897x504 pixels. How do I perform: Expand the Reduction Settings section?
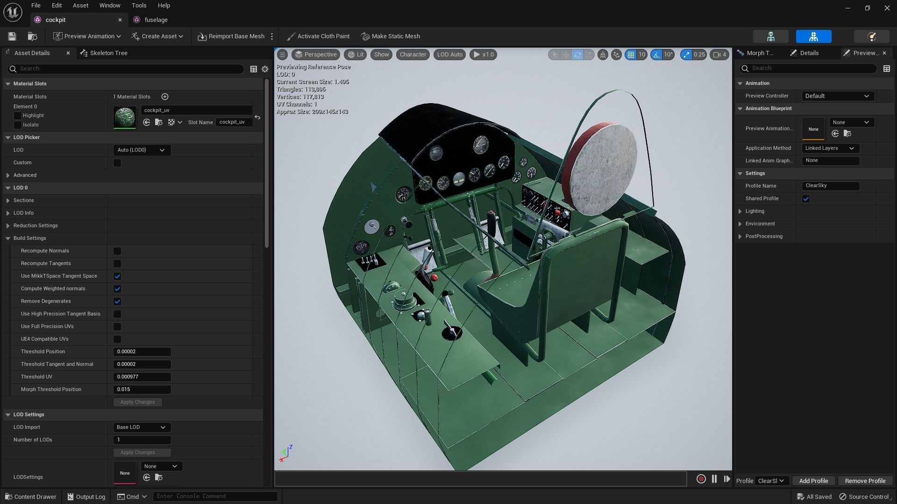pos(8,226)
